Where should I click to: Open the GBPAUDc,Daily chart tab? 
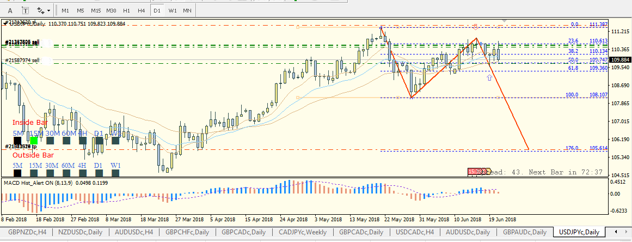524,232
